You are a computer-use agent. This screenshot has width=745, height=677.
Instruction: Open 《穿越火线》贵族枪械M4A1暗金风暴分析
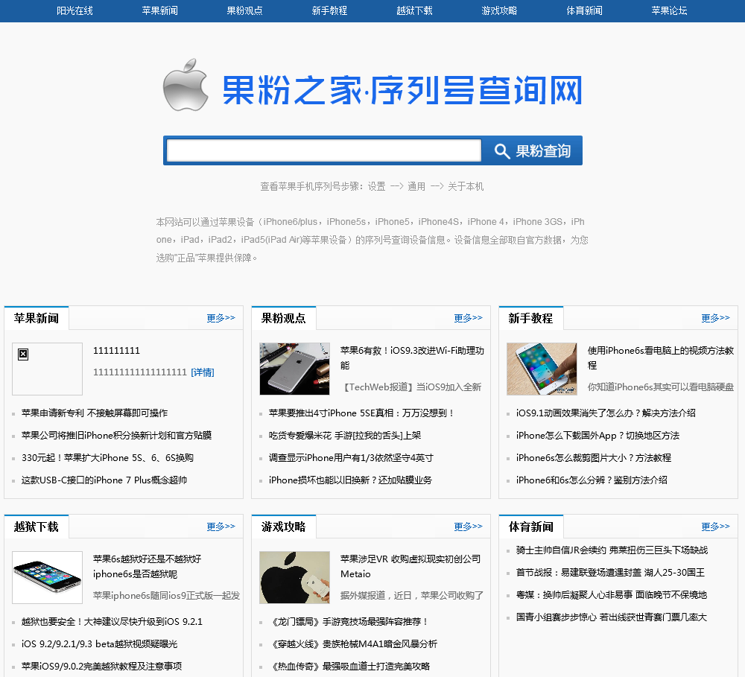click(x=353, y=643)
